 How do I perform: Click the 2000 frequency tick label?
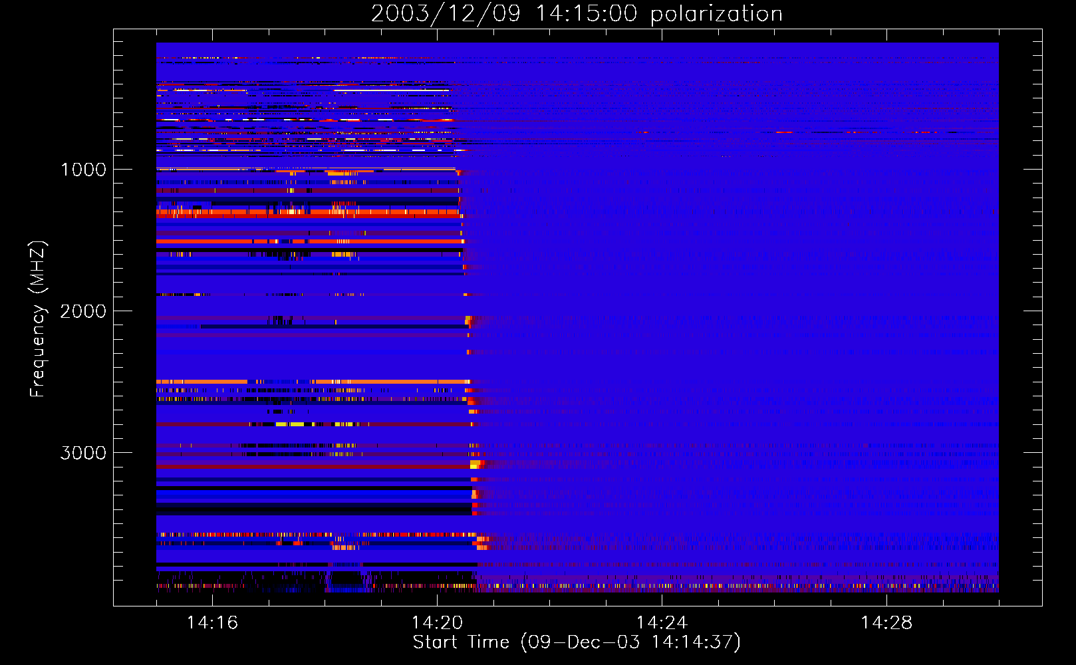[x=83, y=311]
